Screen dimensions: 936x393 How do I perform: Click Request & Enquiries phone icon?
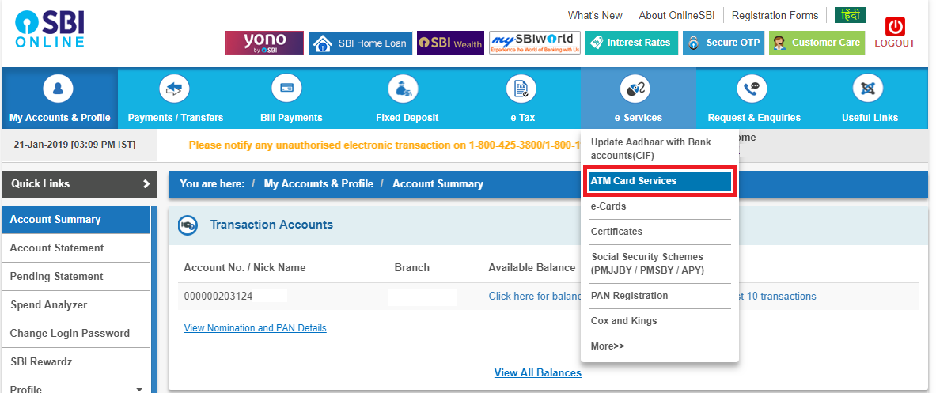pyautogui.click(x=751, y=89)
